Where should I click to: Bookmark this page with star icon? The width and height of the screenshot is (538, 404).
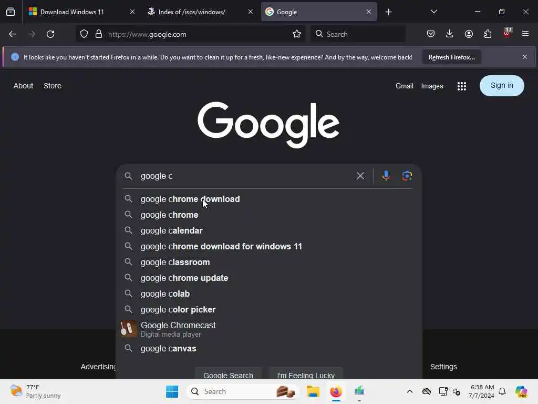(297, 34)
